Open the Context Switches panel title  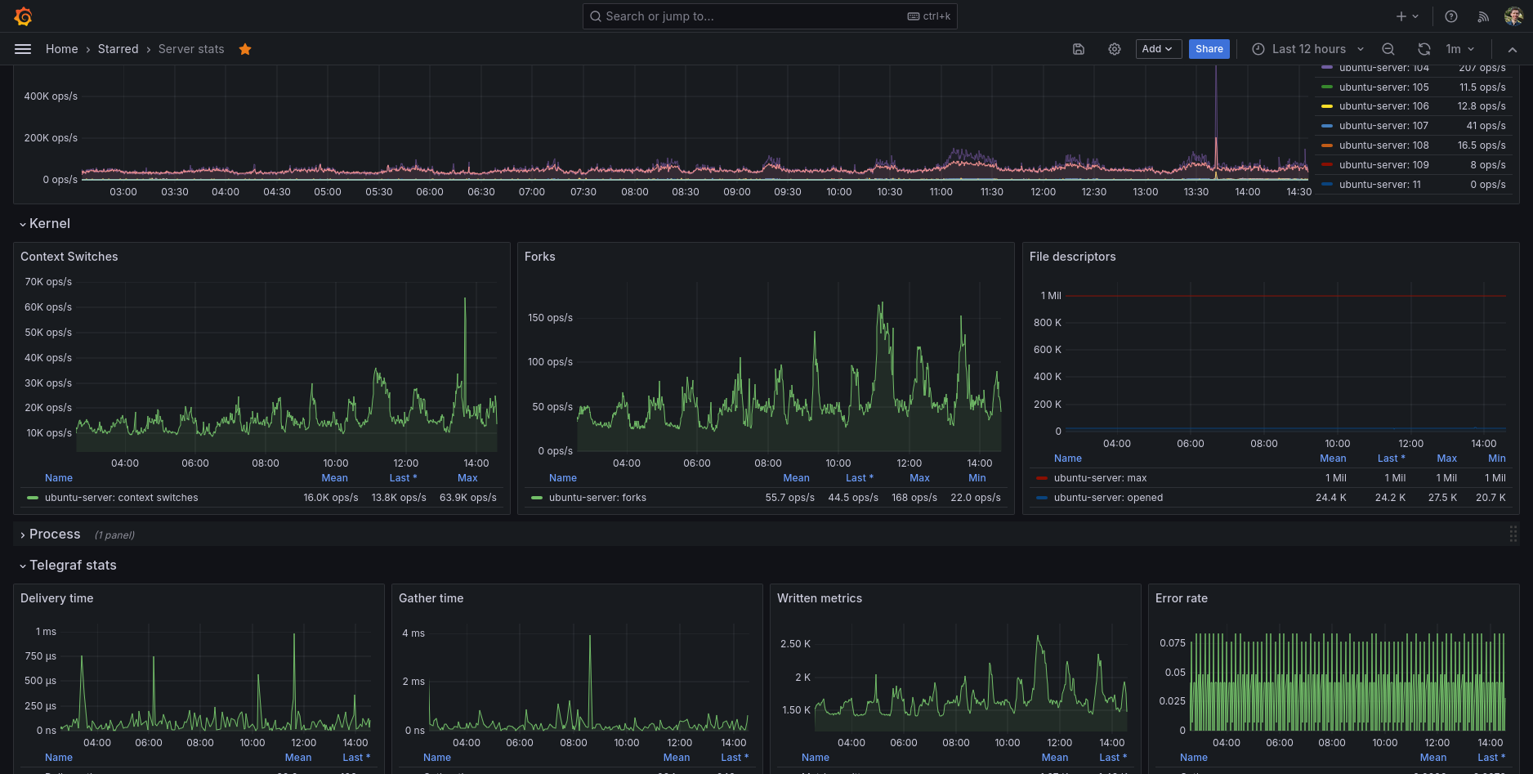pyautogui.click(x=69, y=257)
